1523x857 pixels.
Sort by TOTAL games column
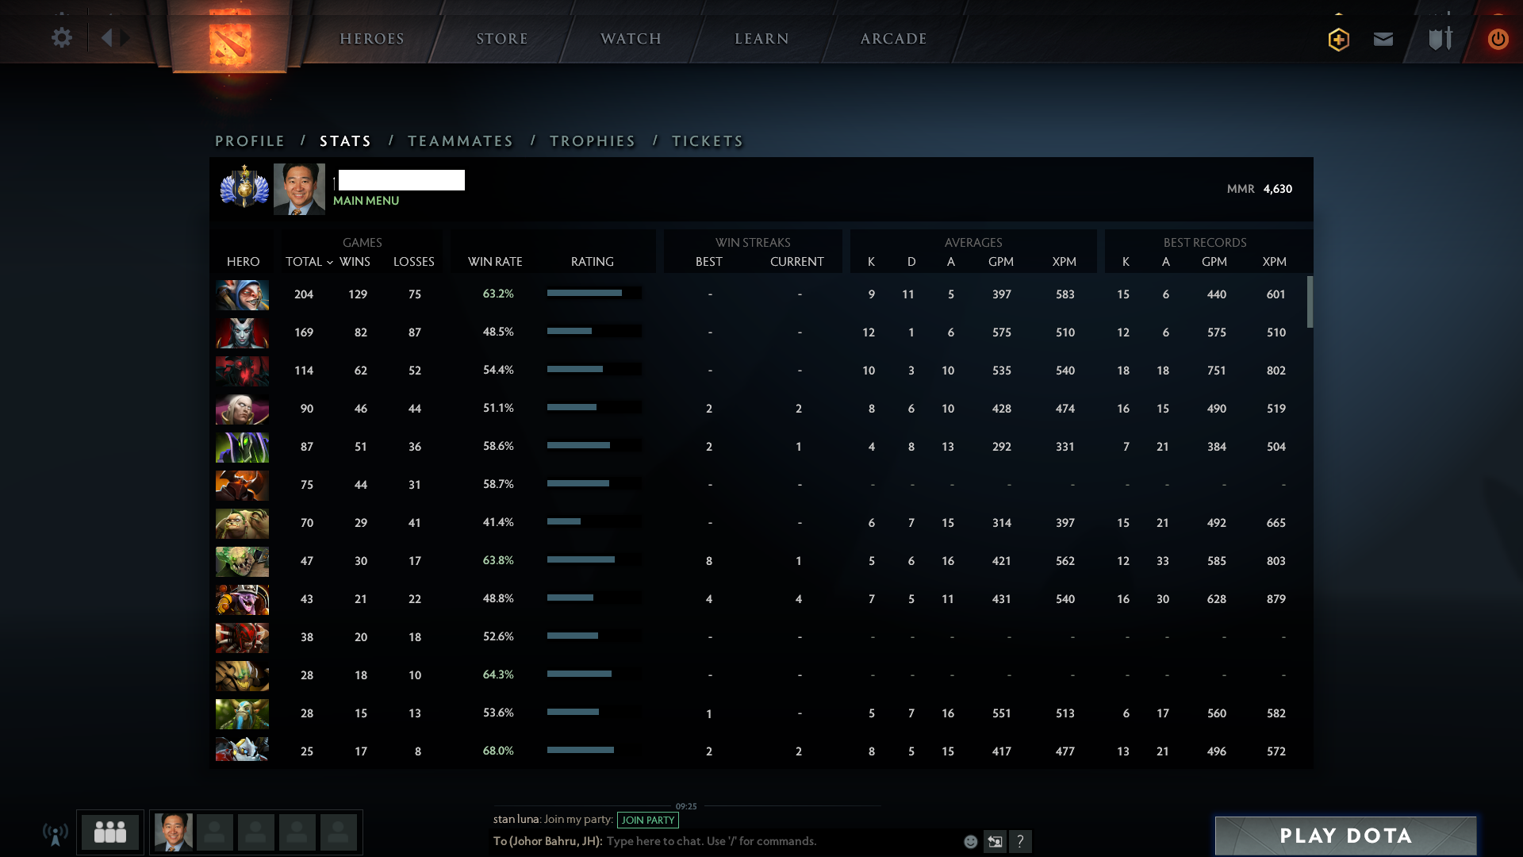[x=305, y=262]
